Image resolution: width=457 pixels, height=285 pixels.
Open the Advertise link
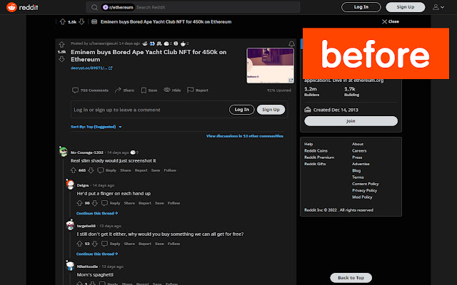(361, 165)
